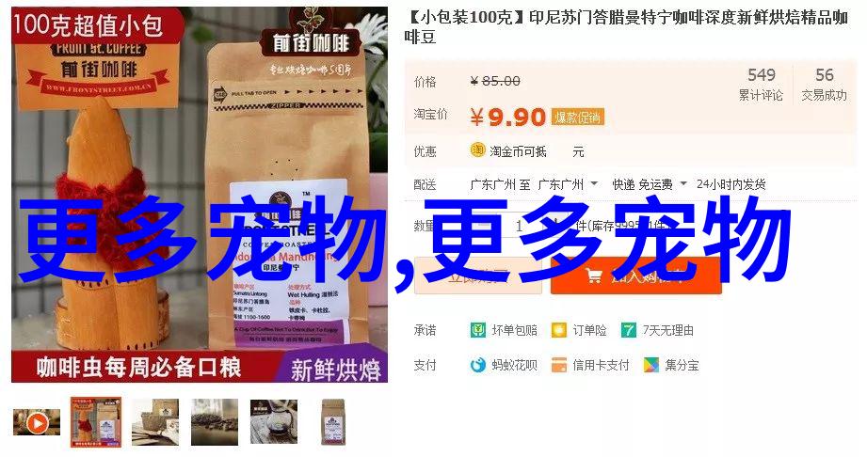Open the 56 交易成功 transactions link
The image size is (867, 457).
(824, 84)
